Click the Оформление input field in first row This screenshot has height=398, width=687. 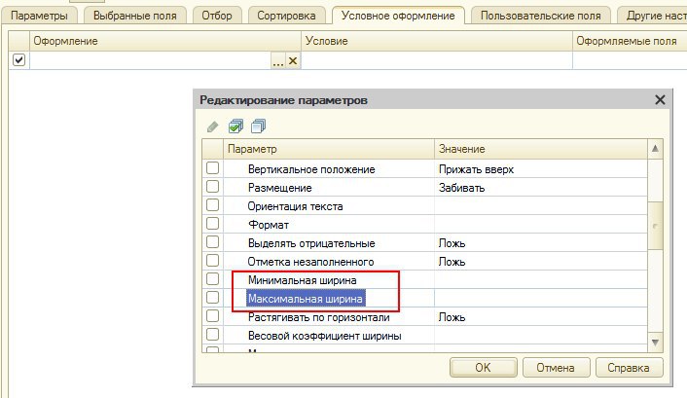[150, 60]
